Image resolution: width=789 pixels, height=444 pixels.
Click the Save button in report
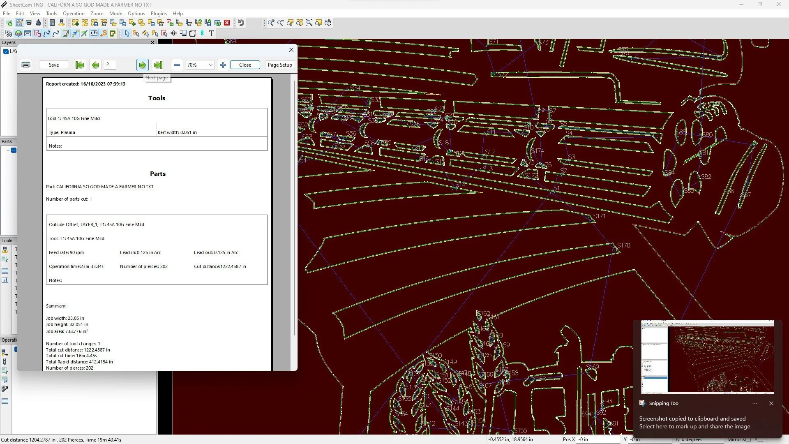point(54,65)
